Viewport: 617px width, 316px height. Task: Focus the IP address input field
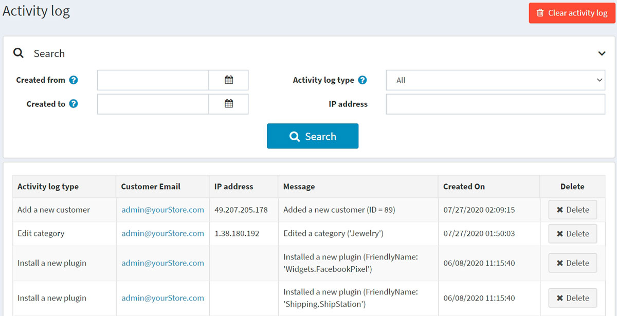(495, 104)
